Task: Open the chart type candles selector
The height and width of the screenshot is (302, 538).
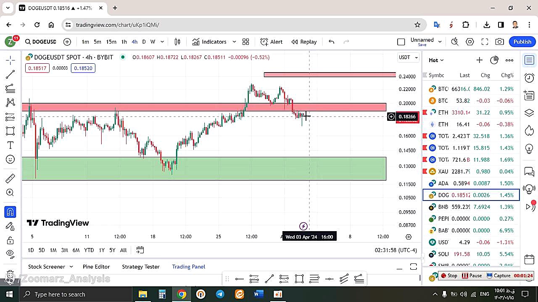Action: 177,42
